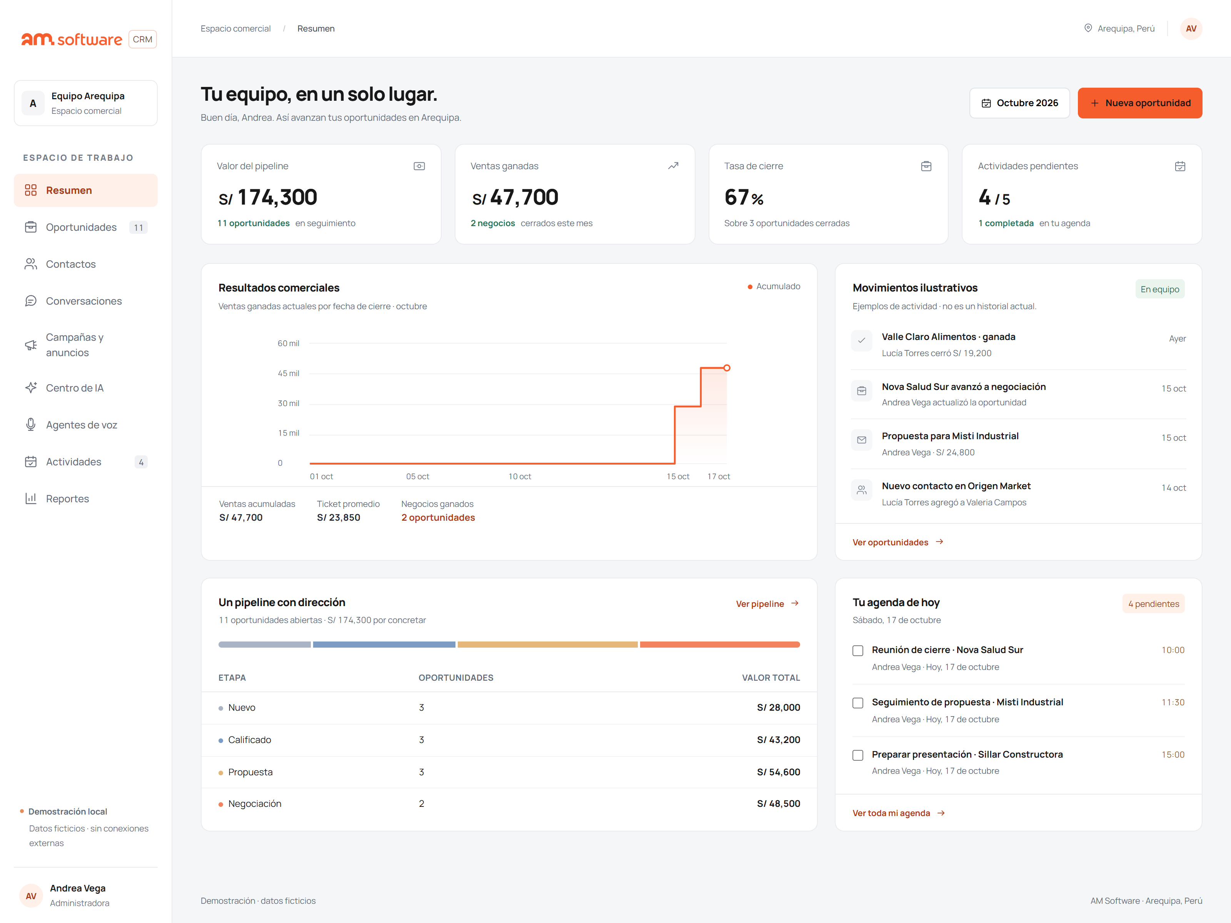This screenshot has height=923, width=1231.
Task: Check Preparar presentación Sillar Constructora task
Action: point(857,755)
